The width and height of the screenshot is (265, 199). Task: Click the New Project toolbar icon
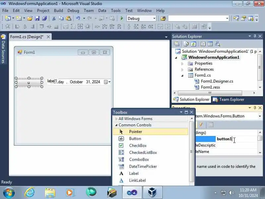(x=8, y=18)
